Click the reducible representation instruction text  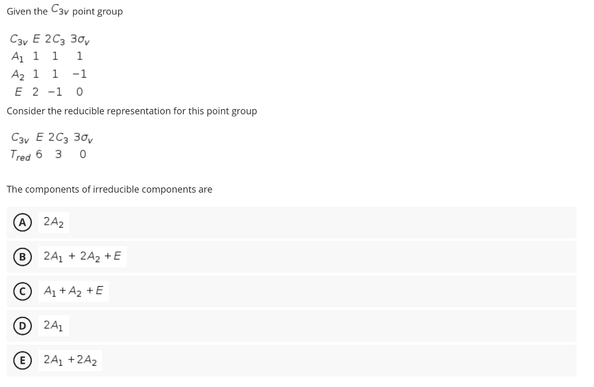(132, 111)
